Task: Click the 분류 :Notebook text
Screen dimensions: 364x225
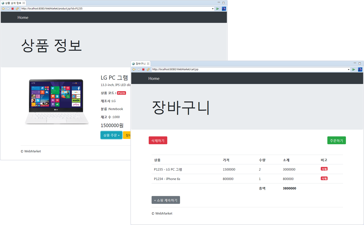Action: pos(112,109)
